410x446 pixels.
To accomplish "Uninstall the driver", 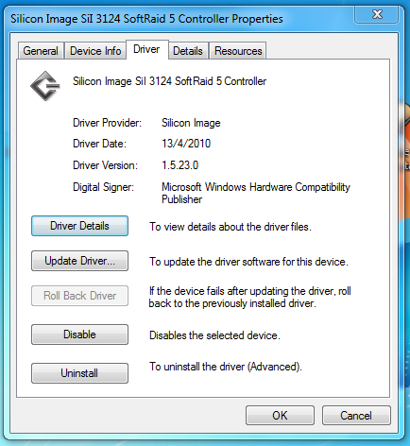I will click(79, 373).
